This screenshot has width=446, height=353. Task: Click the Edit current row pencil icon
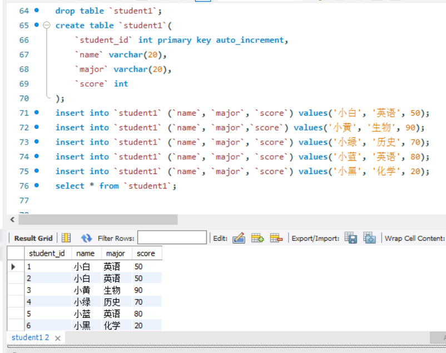tap(239, 238)
